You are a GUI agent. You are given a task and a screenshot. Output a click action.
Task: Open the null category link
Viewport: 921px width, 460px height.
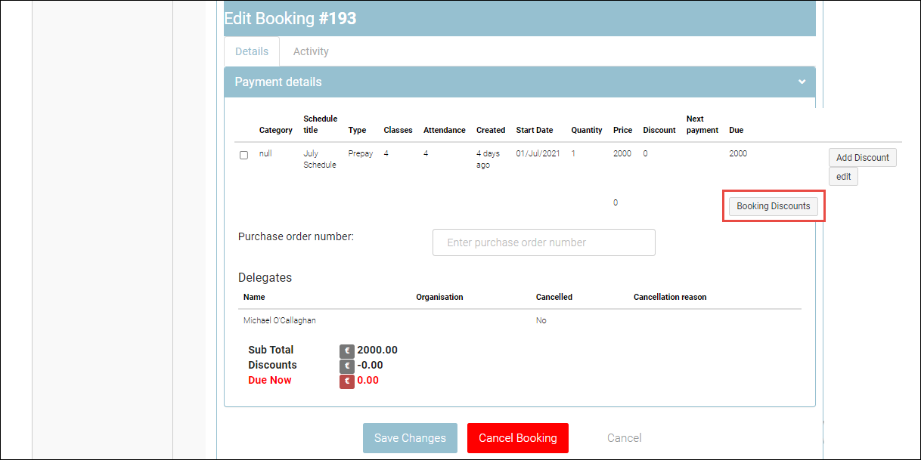(265, 153)
